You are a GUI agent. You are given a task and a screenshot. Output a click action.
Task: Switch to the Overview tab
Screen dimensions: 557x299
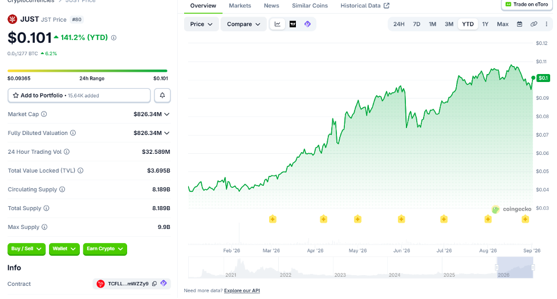(x=203, y=6)
